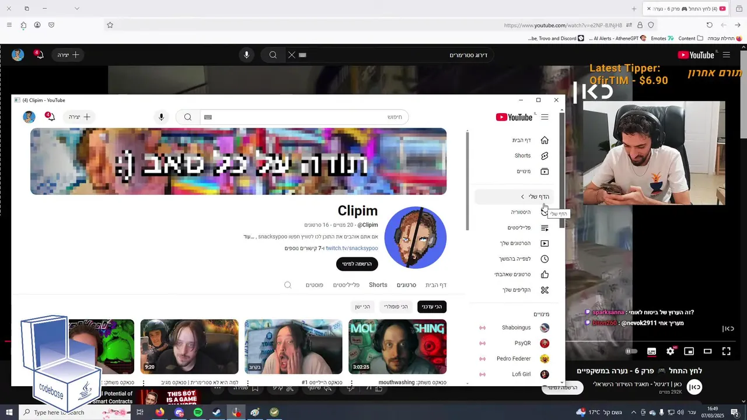Select 'הכי עדכני' (latest) sort chip
This screenshot has height=420, width=747.
(432, 307)
